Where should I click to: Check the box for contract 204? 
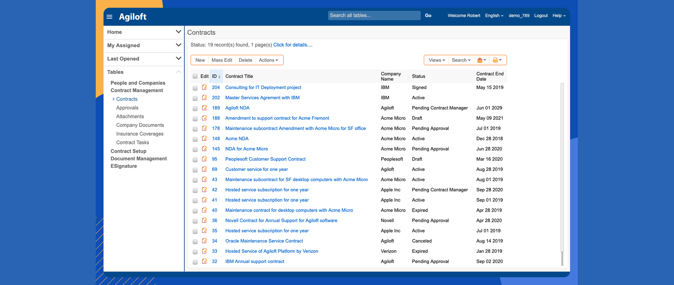click(195, 88)
